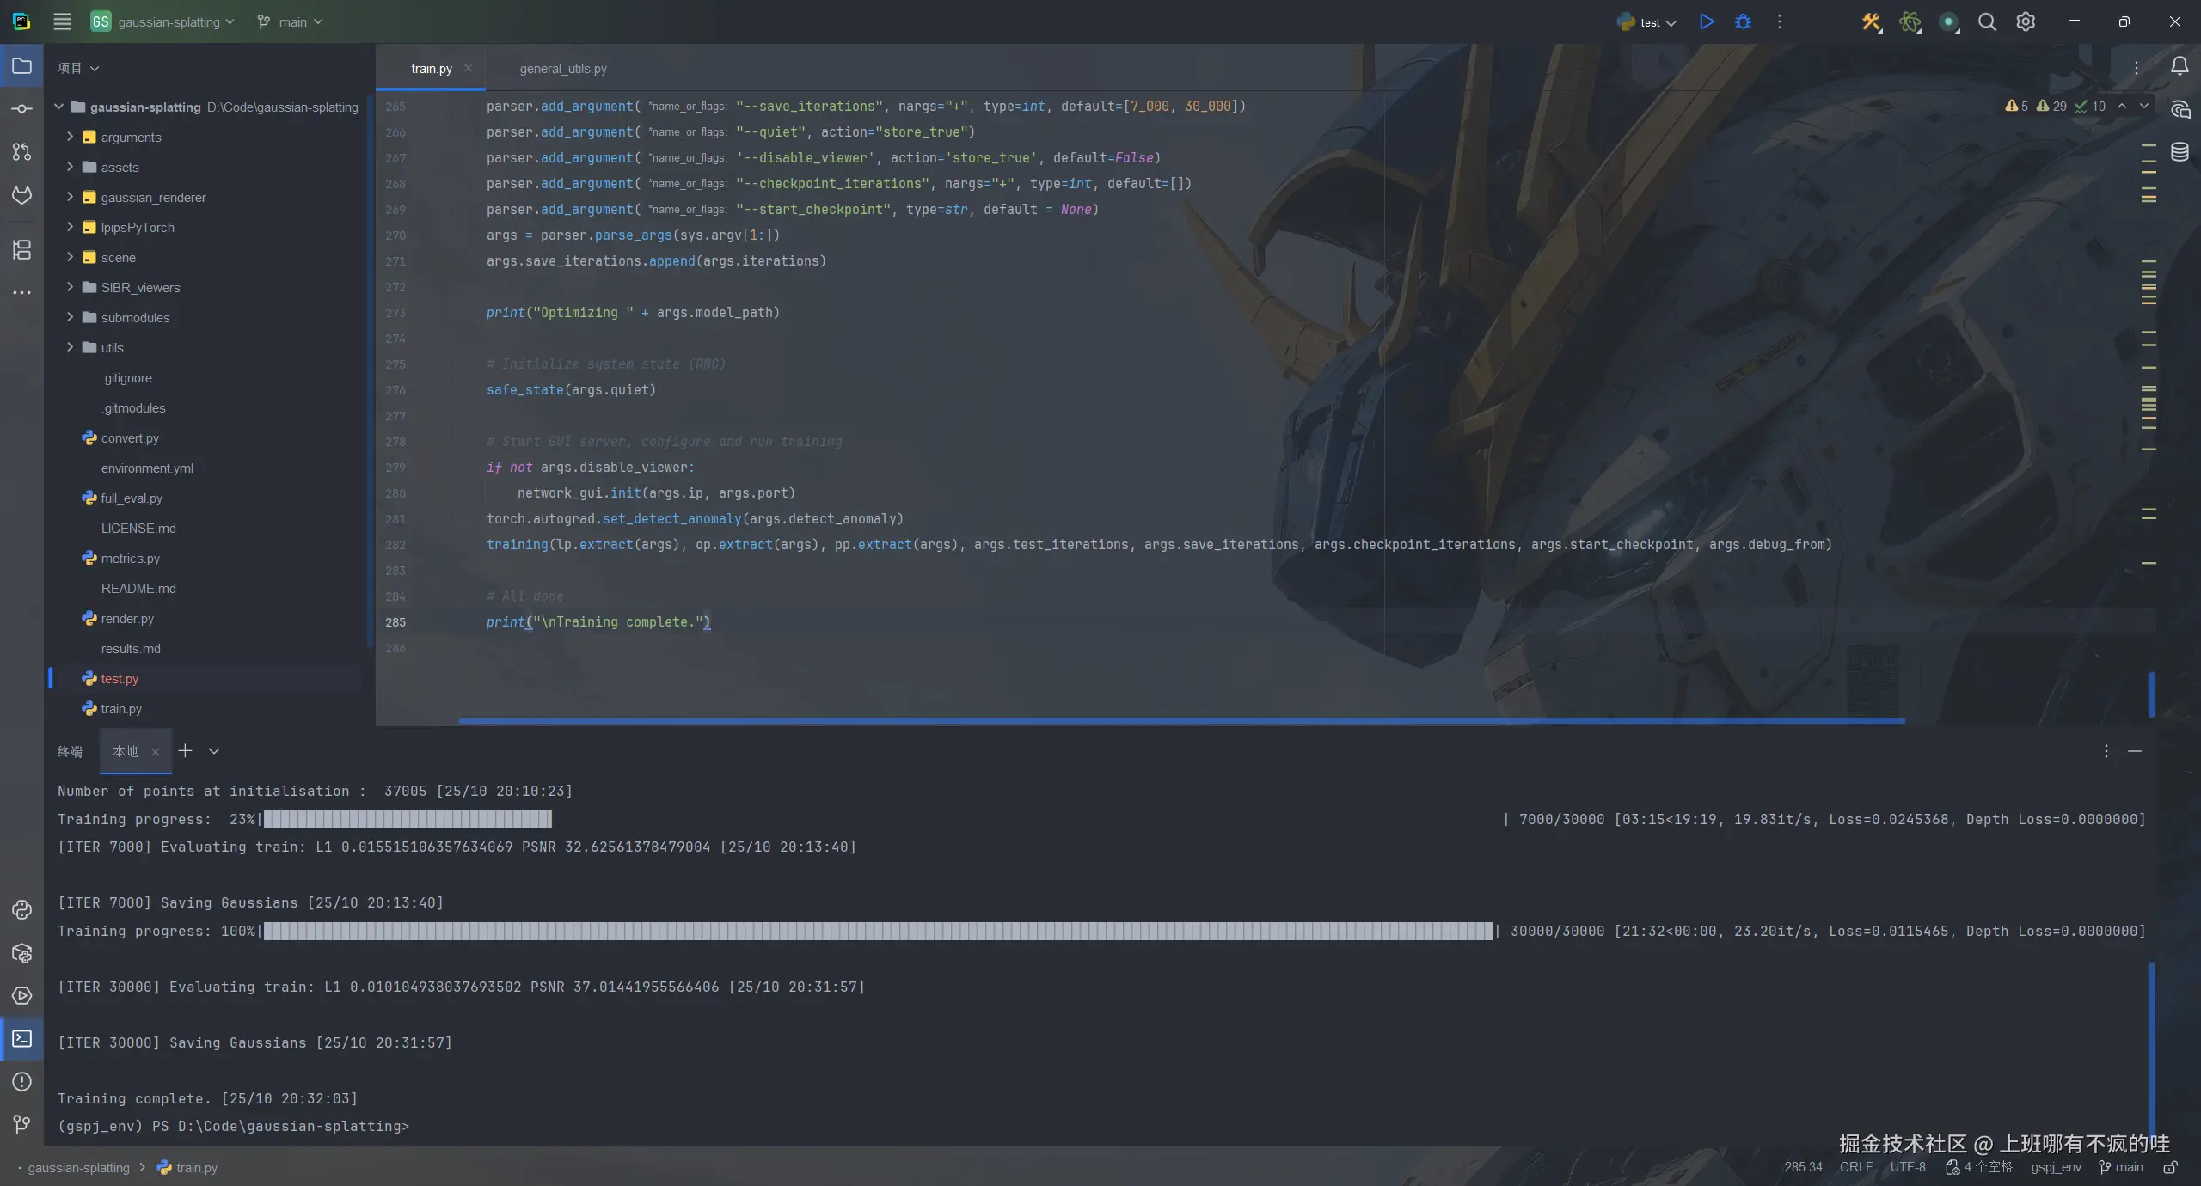This screenshot has width=2201, height=1186.
Task: Toggle the Project panel folder button
Action: [x=22, y=67]
